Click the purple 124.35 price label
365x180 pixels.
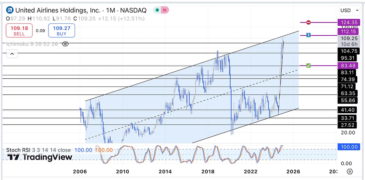(348, 22)
